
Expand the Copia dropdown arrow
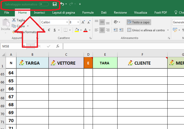pyautogui.click(x=28, y=26)
